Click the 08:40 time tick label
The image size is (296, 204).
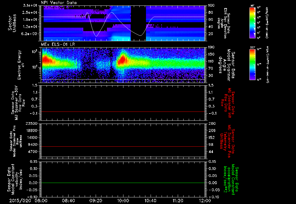coord(69,201)
